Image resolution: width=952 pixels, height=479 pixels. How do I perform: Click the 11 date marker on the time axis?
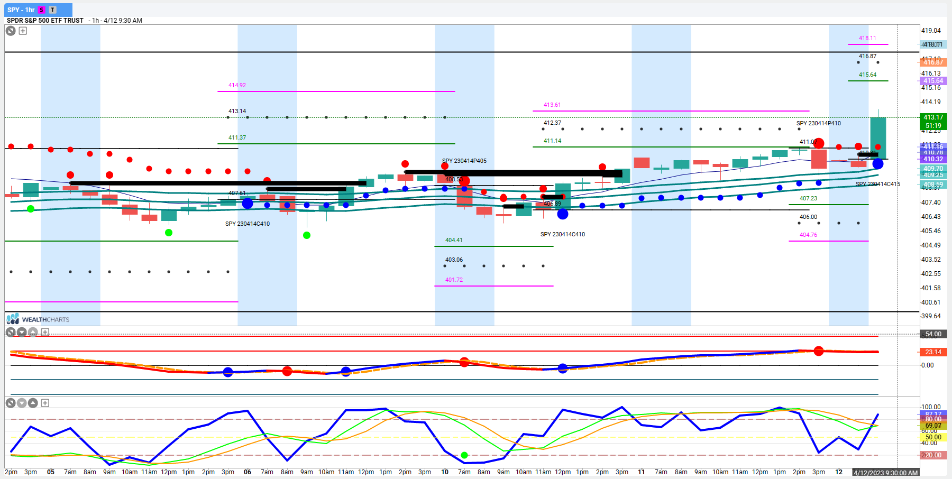pyautogui.click(x=642, y=472)
